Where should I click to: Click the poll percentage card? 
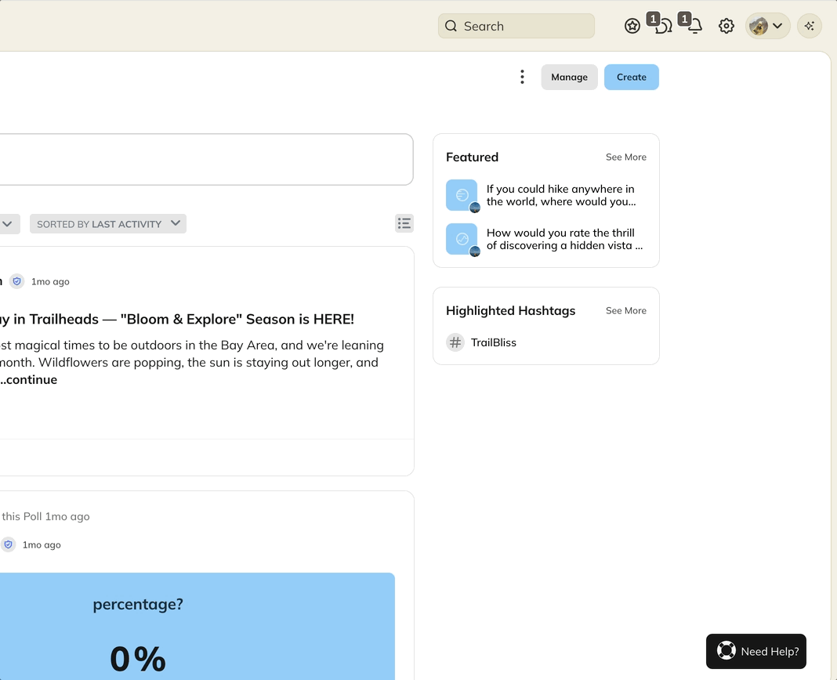point(197,626)
